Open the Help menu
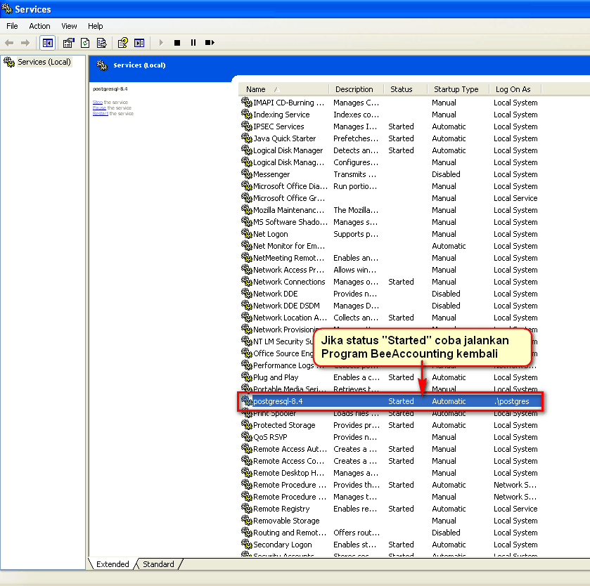This screenshot has width=590, height=586. coord(95,26)
